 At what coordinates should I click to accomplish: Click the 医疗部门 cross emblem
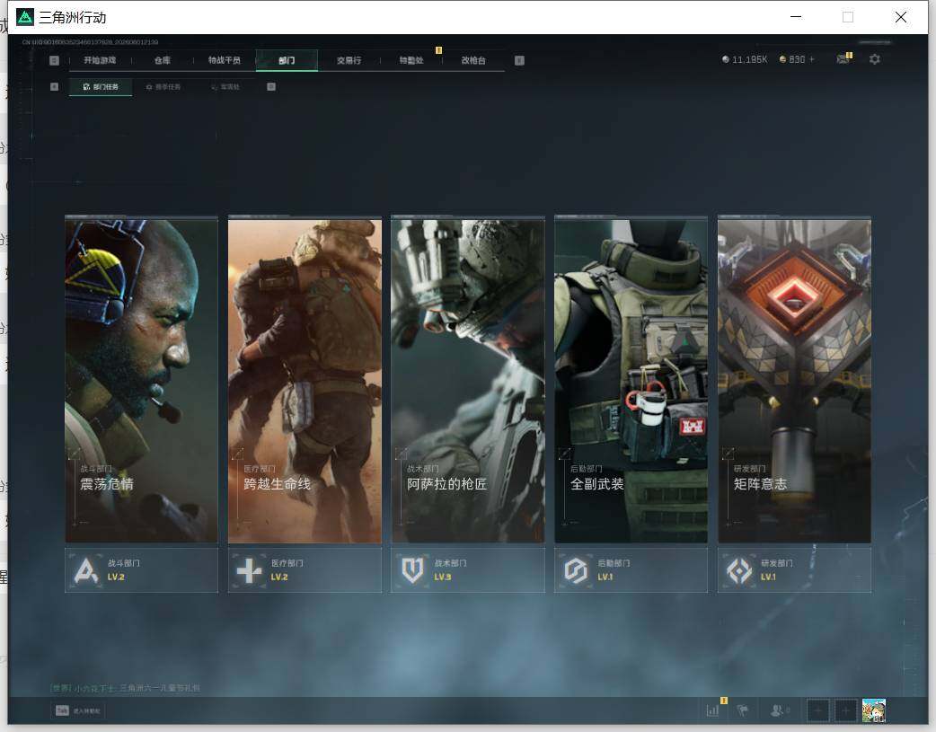(x=249, y=571)
